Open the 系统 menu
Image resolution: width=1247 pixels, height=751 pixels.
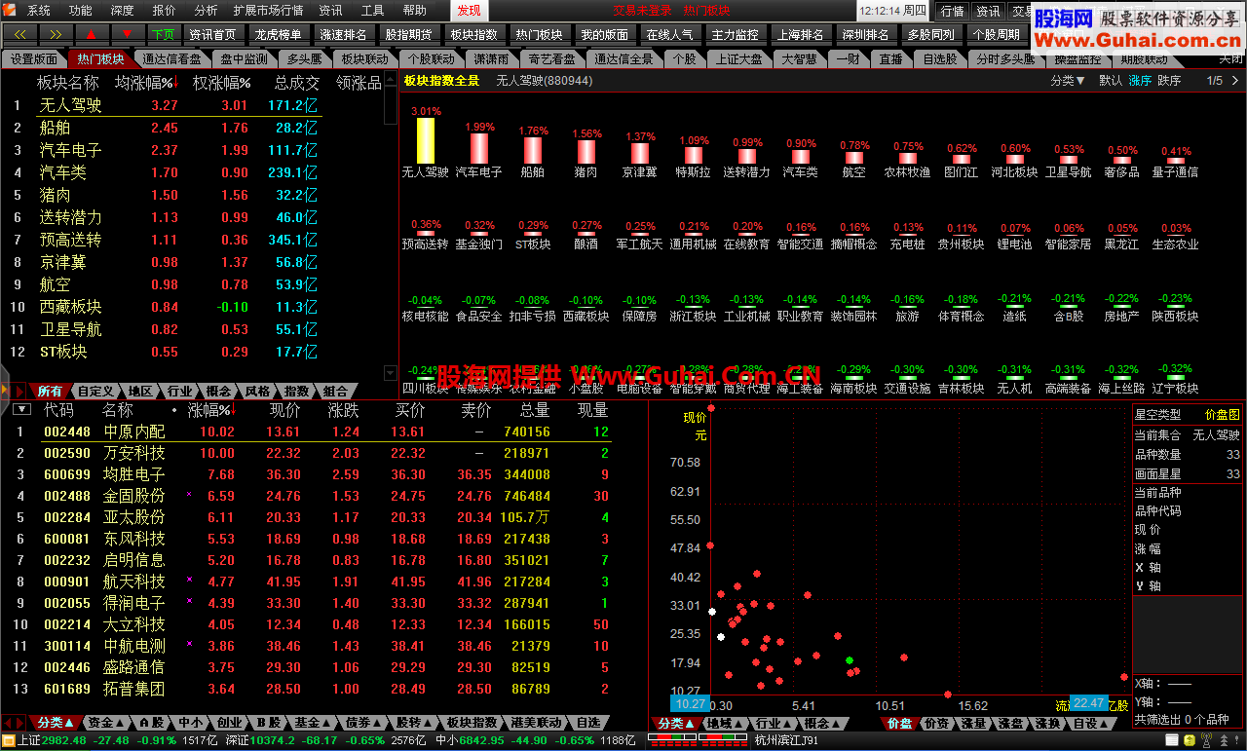click(x=39, y=11)
